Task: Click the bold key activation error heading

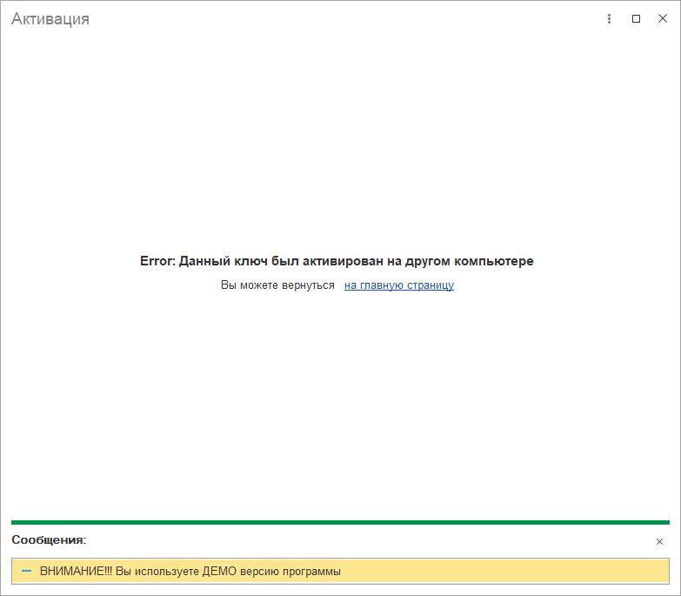Action: pos(337,261)
